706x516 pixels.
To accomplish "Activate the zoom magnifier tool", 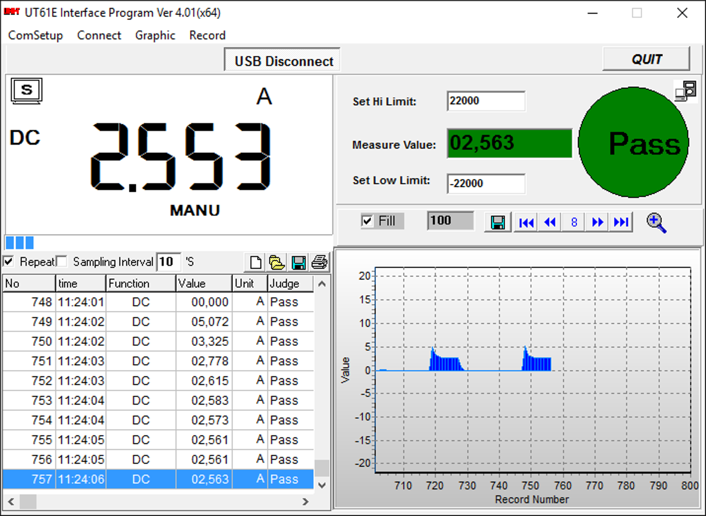I will 656,223.
